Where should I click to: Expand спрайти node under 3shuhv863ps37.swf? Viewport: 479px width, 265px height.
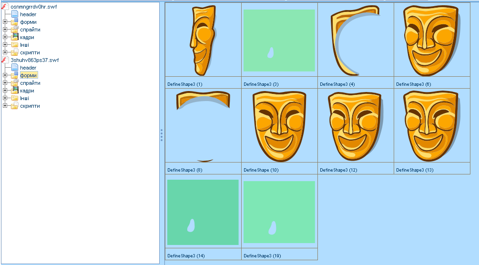5,83
